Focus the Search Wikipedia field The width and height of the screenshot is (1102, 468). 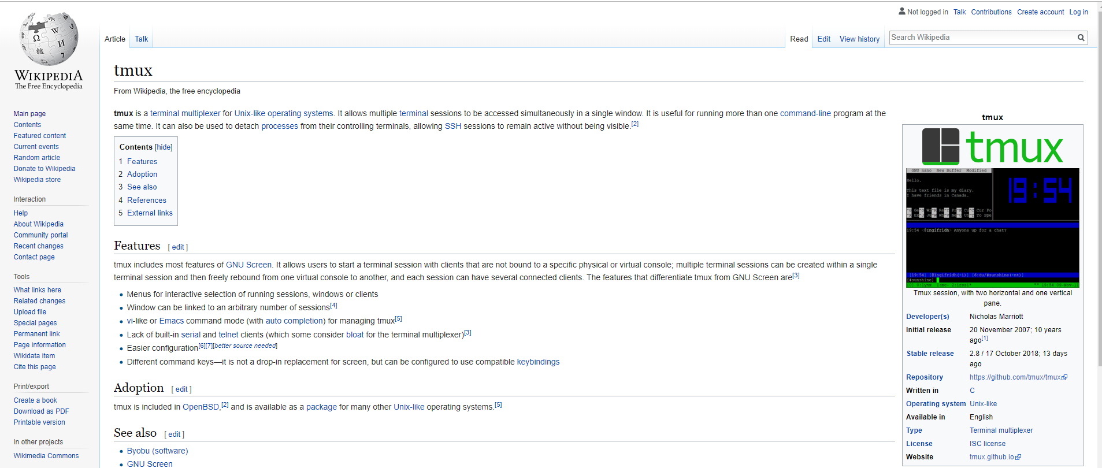pyautogui.click(x=982, y=38)
